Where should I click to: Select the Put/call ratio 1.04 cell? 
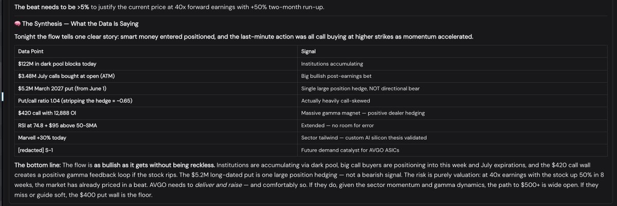[156, 101]
